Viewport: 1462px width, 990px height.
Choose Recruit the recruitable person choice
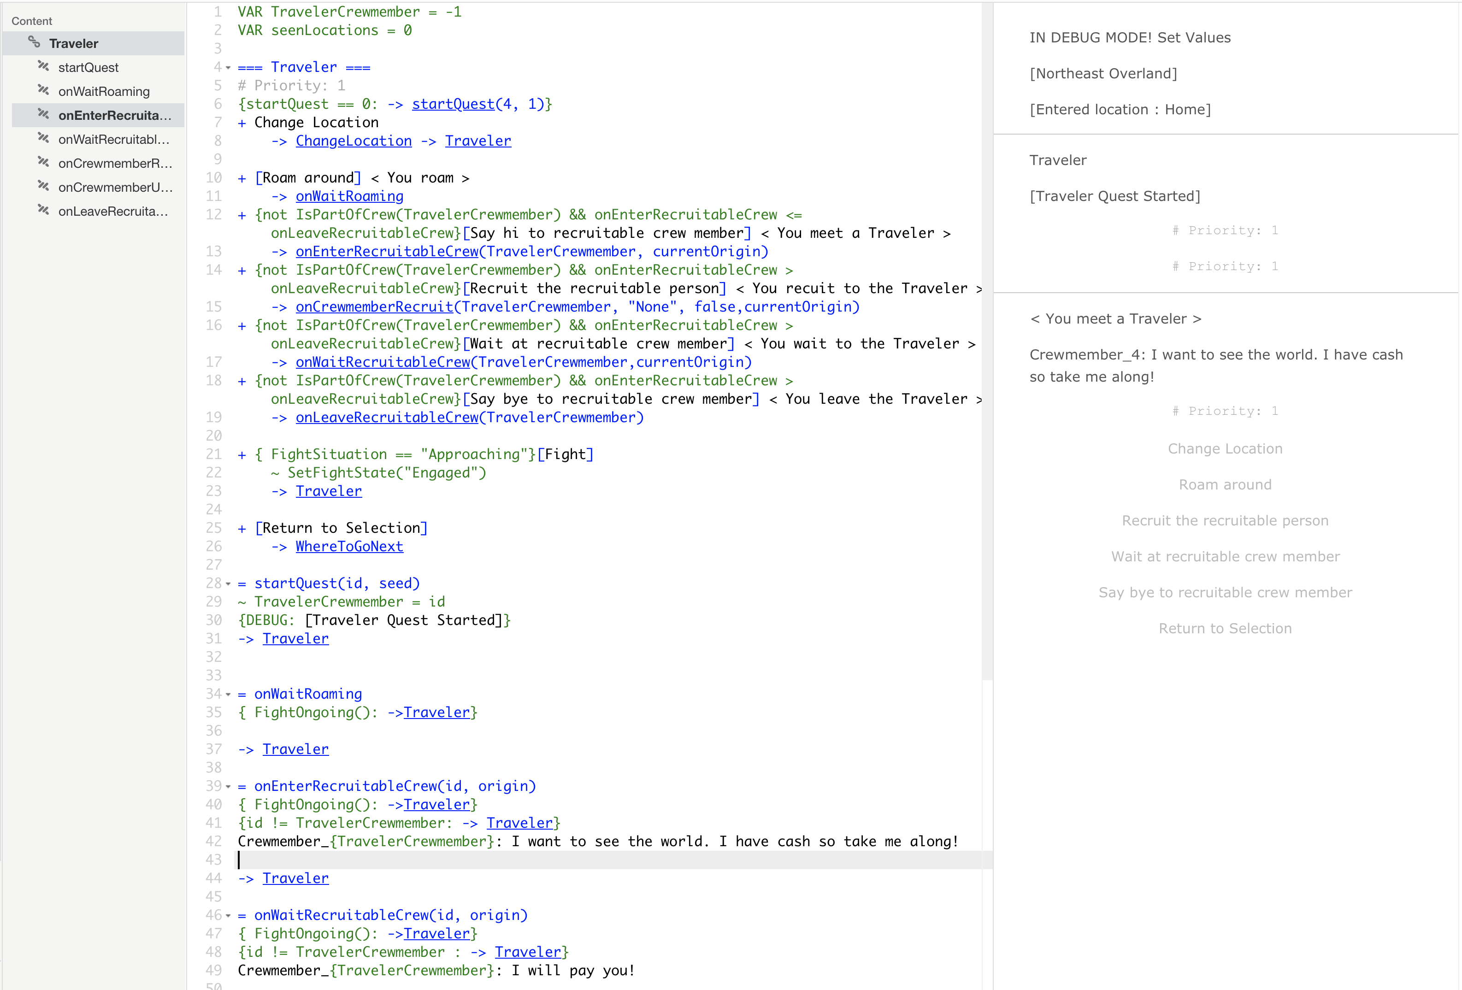(x=1225, y=520)
